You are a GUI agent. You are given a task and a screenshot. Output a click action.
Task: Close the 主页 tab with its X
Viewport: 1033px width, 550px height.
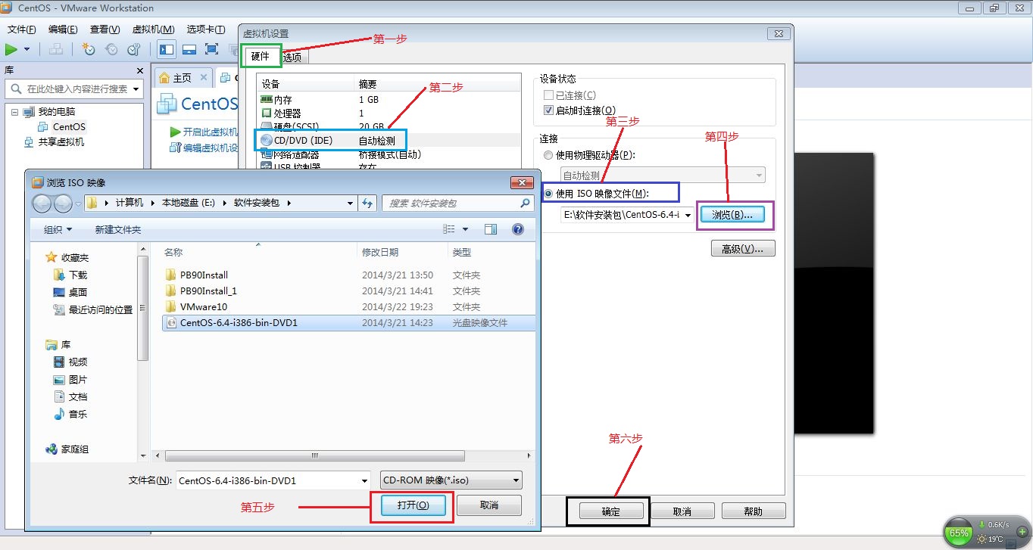point(204,77)
